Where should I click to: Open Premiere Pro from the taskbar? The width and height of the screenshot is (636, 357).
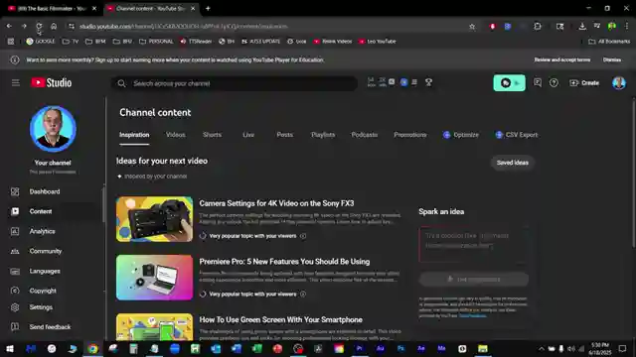point(360,348)
